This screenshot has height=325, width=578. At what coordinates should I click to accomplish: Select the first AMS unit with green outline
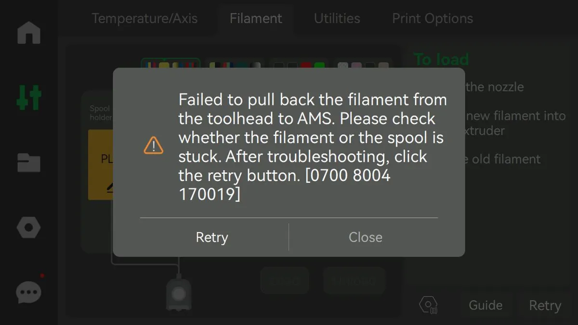tap(171, 64)
